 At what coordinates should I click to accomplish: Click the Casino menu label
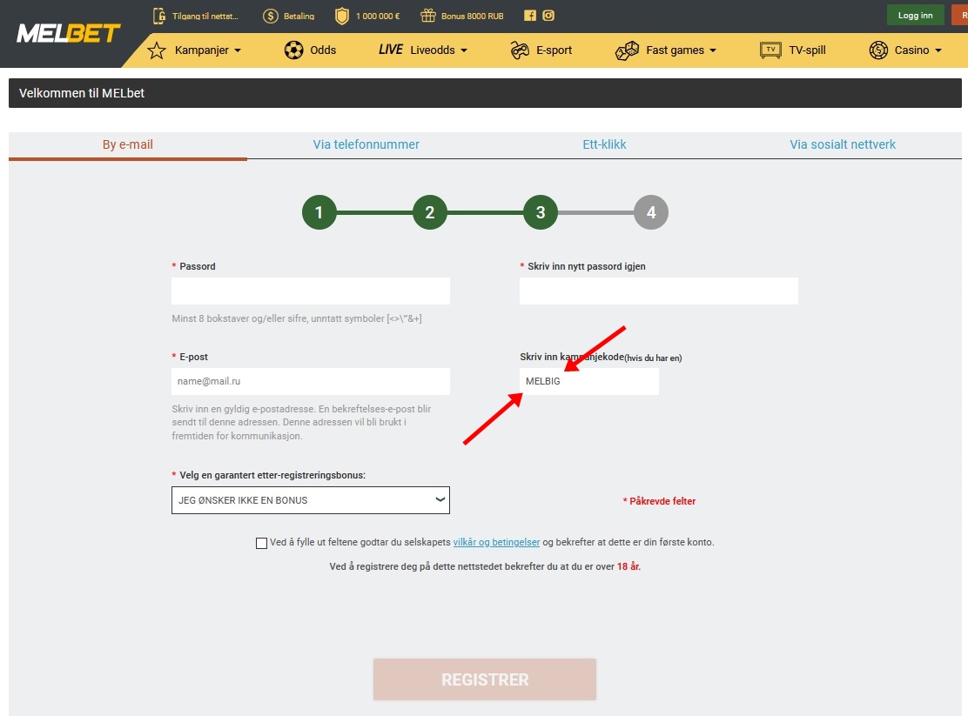pos(911,50)
